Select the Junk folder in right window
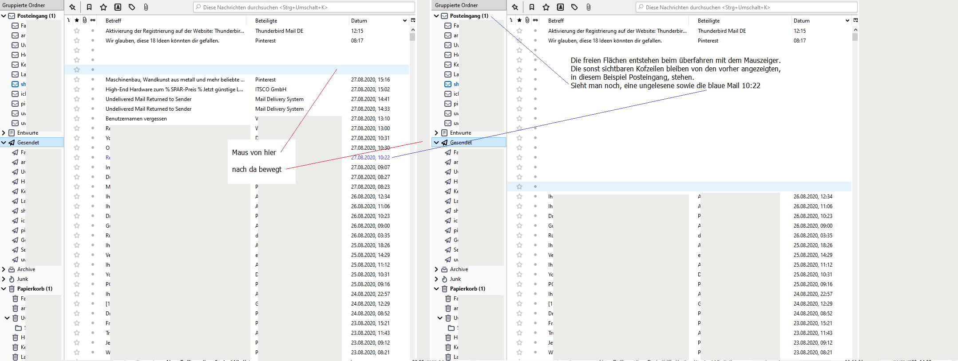Screen dimensions: 958x361 tap(455, 279)
